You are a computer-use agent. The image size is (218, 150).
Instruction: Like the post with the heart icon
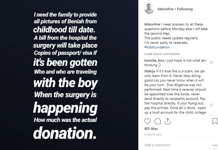(147, 121)
